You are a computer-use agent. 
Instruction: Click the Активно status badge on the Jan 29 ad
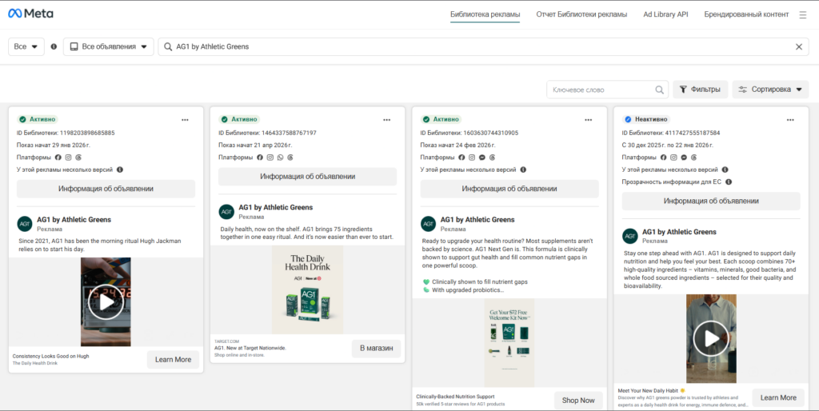coord(38,120)
